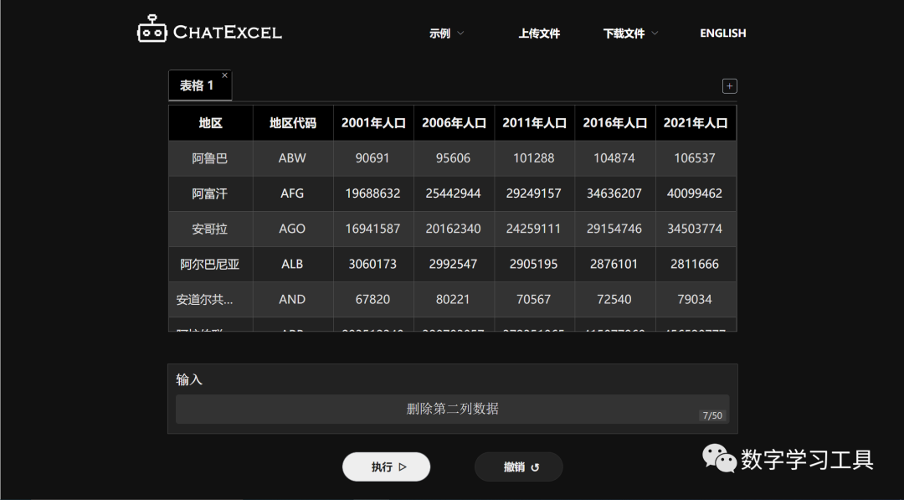Click the 2001年人口 column header
This screenshot has width=904, height=500.
pyautogui.click(x=373, y=123)
